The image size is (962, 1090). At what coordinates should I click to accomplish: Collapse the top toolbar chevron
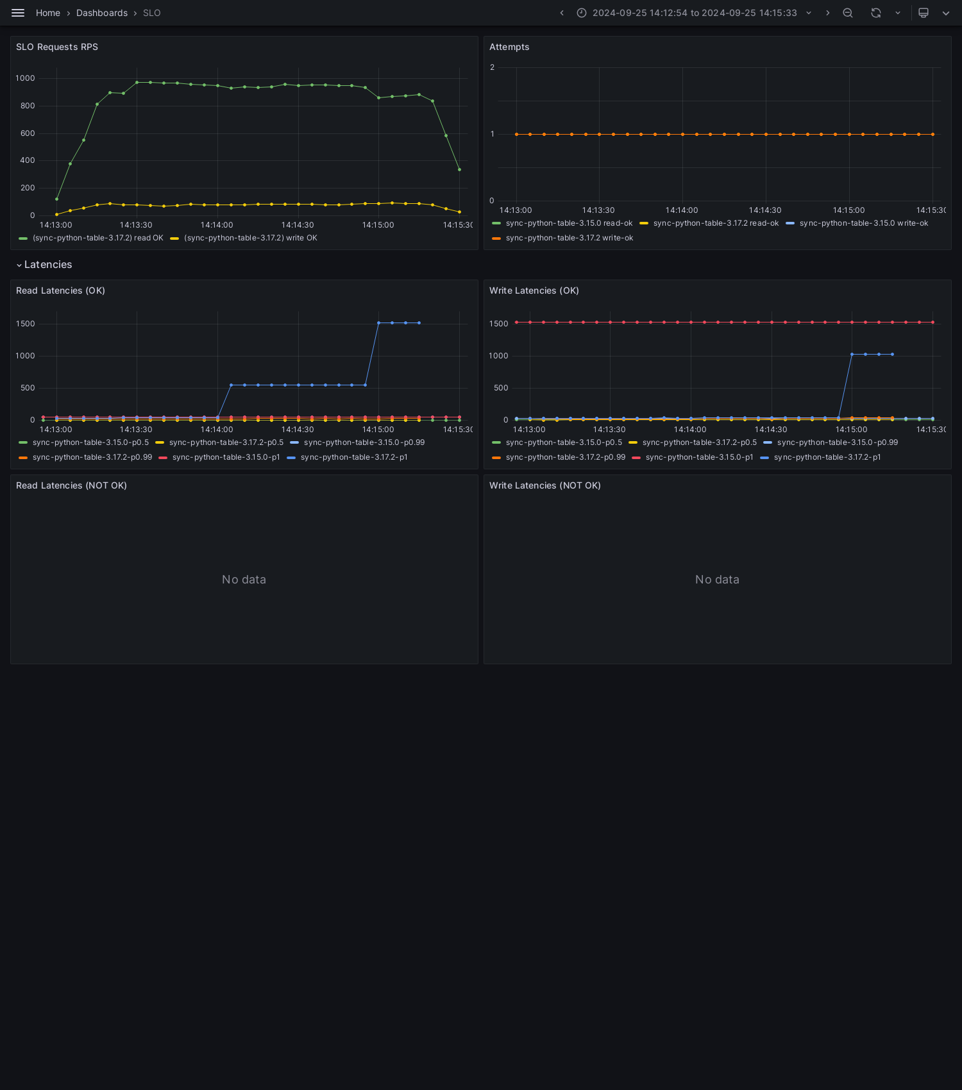(946, 13)
